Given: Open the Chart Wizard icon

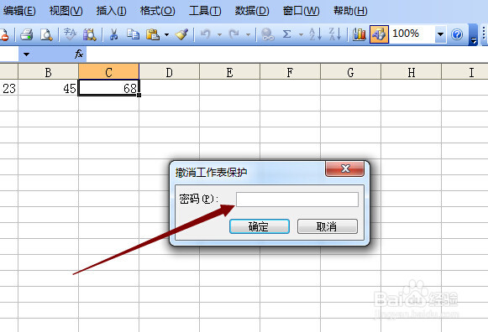Looking at the screenshot, I should (359, 34).
